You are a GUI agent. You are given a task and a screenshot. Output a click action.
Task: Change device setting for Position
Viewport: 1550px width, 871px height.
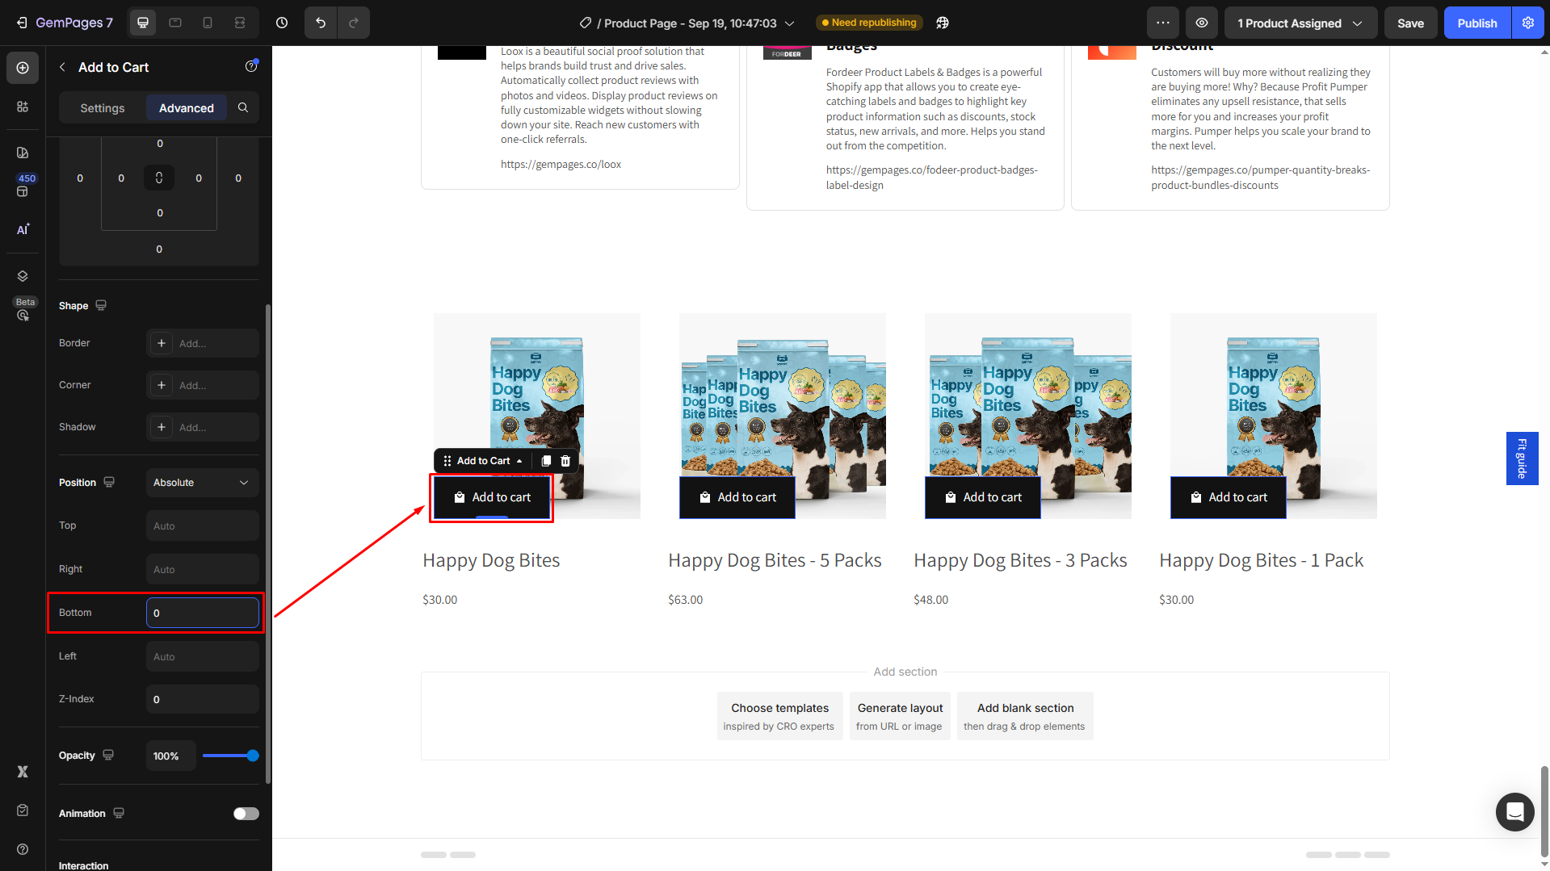pos(109,482)
